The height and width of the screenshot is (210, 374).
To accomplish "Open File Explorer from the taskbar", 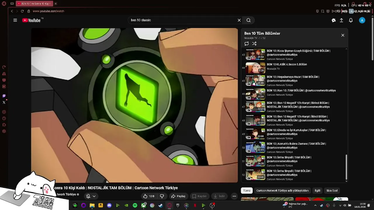I will point(92,205).
